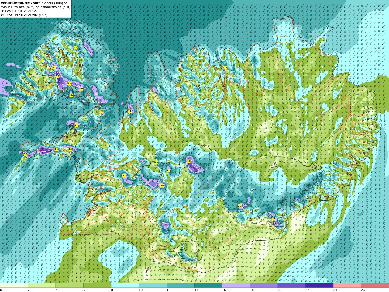Pick the 14–16 dark teal legend swatch

[208, 286]
